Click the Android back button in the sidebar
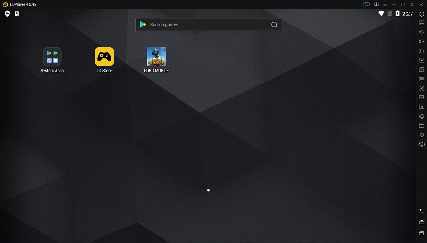Image resolution: width=427 pixels, height=243 pixels. pyautogui.click(x=421, y=211)
